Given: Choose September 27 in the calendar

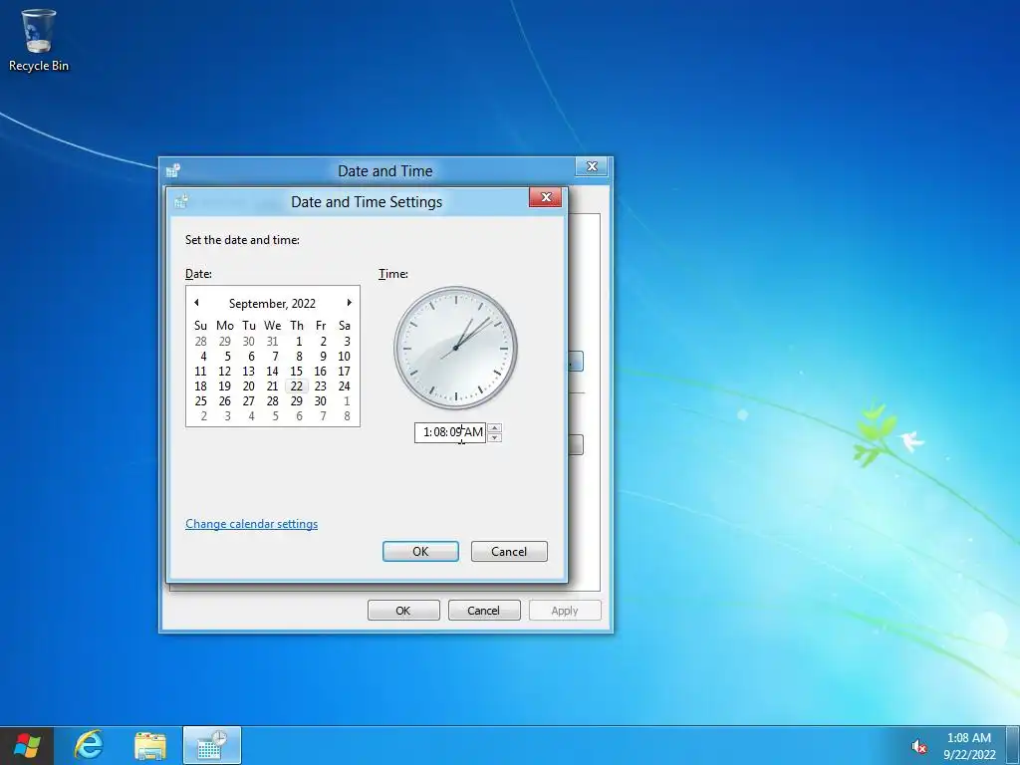Looking at the screenshot, I should pyautogui.click(x=248, y=400).
